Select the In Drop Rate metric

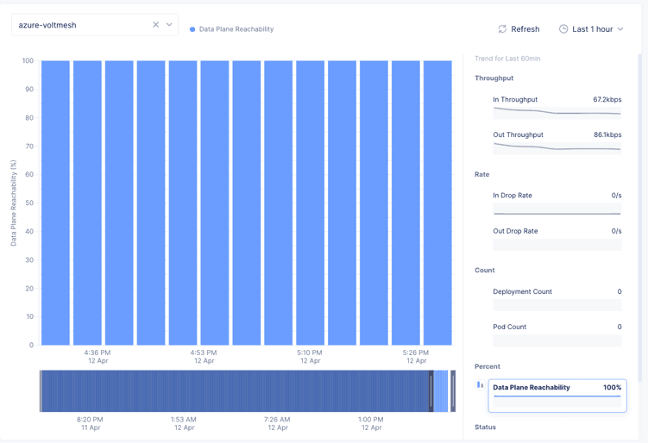coord(557,203)
